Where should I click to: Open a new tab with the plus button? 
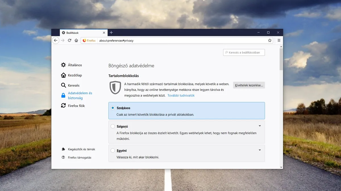[x=111, y=32]
